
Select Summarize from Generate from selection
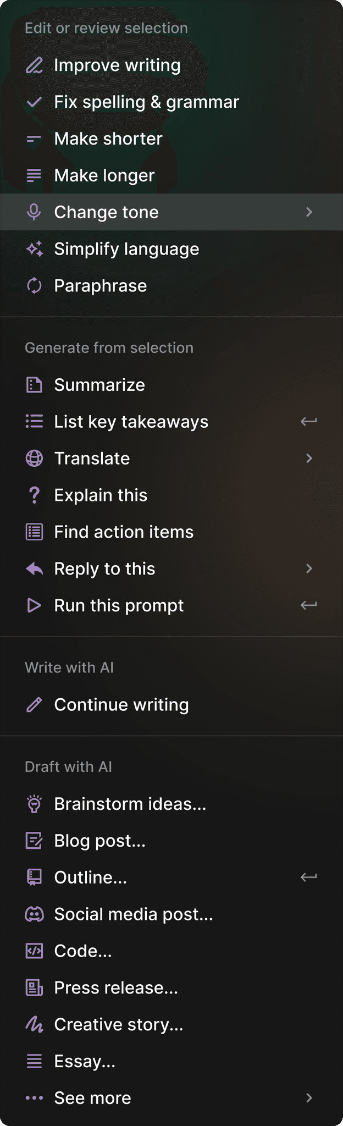pos(99,385)
